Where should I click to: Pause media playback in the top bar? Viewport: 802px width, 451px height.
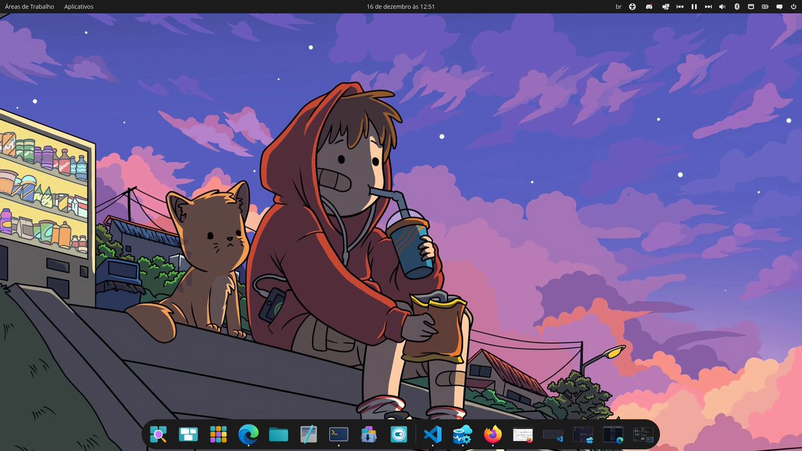(694, 7)
